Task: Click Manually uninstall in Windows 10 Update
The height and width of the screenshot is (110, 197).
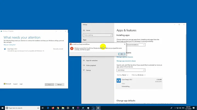Action: click(58, 49)
